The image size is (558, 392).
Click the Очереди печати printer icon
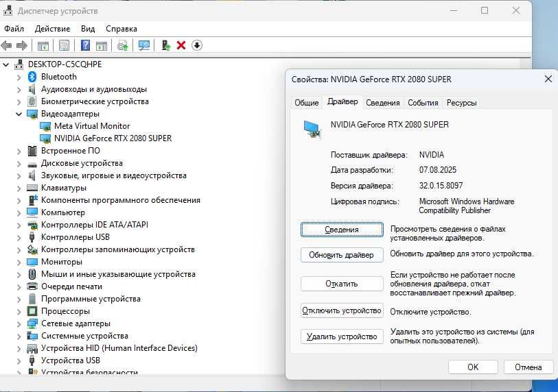tap(32, 286)
